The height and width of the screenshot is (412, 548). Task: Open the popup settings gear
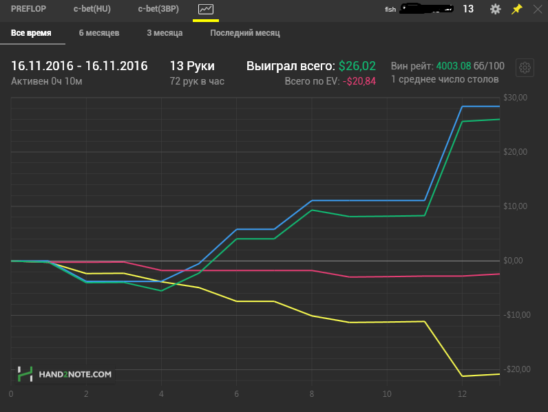coord(495,9)
